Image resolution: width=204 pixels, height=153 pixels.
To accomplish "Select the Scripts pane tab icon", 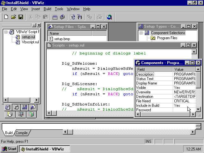I will (8, 107).
